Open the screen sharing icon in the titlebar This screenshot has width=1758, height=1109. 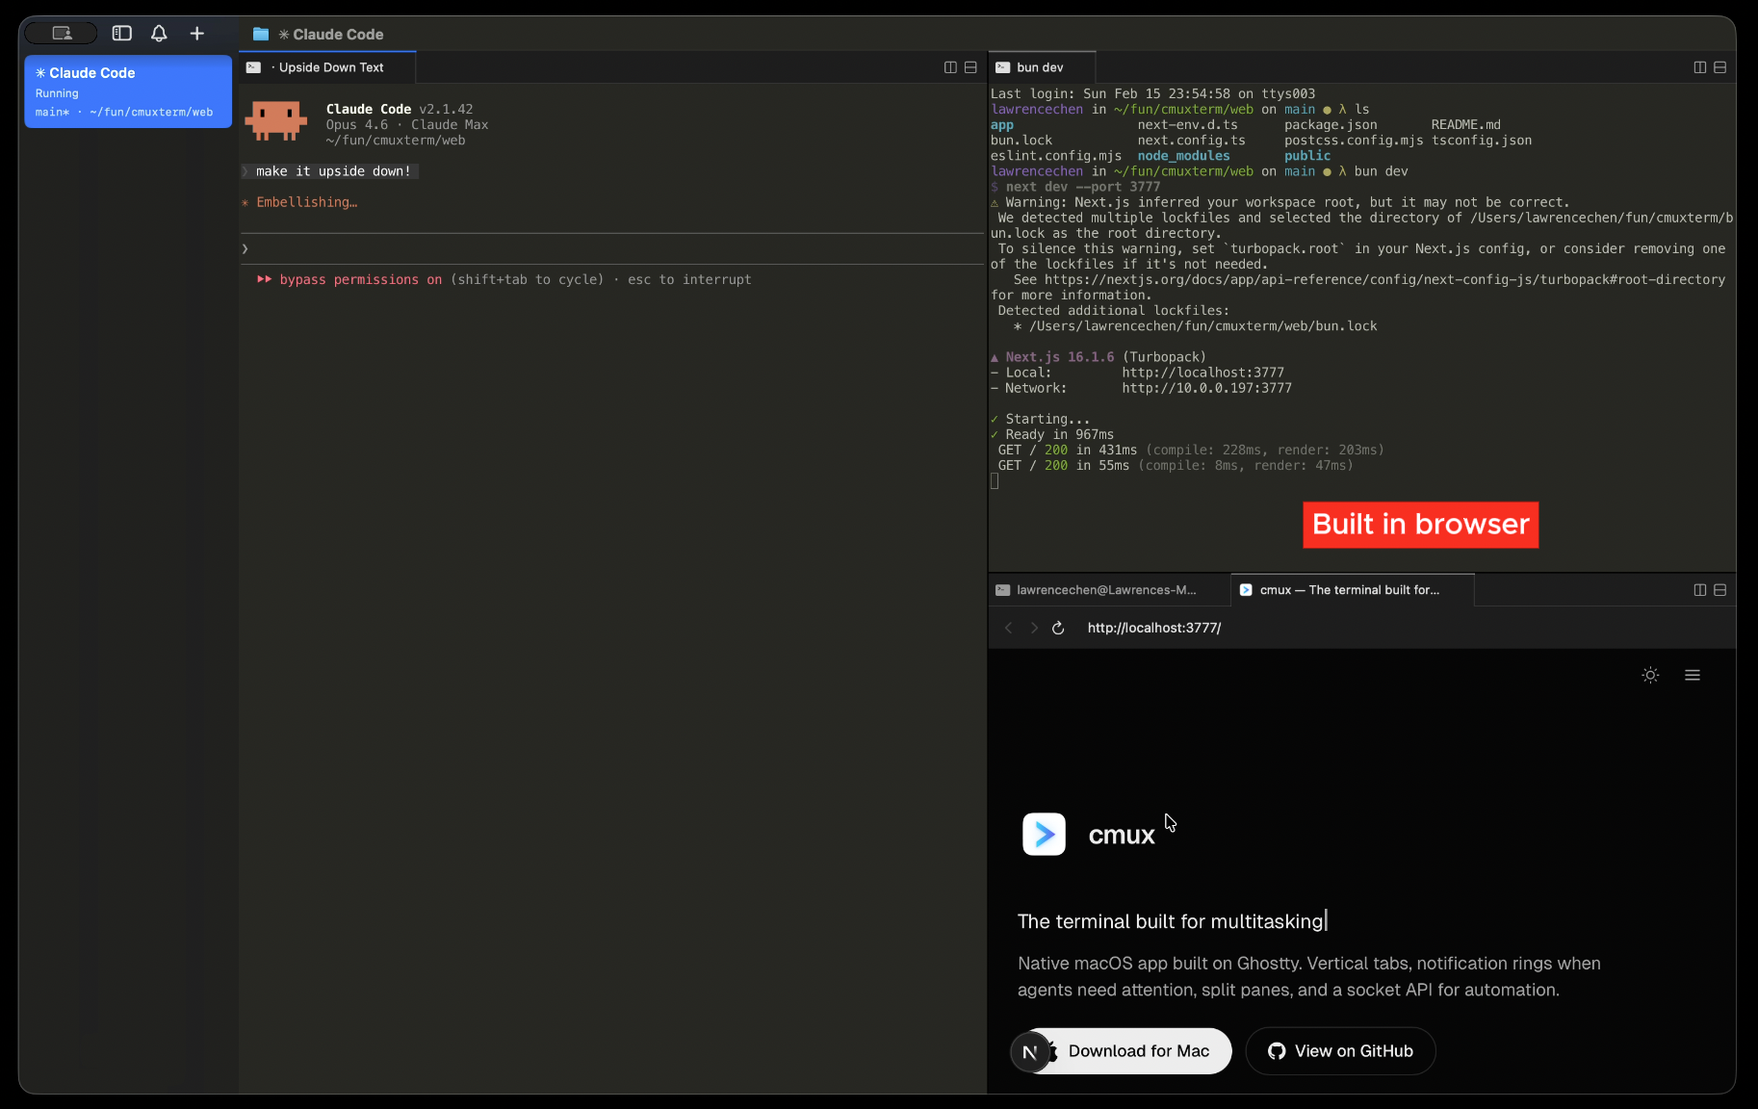61,32
